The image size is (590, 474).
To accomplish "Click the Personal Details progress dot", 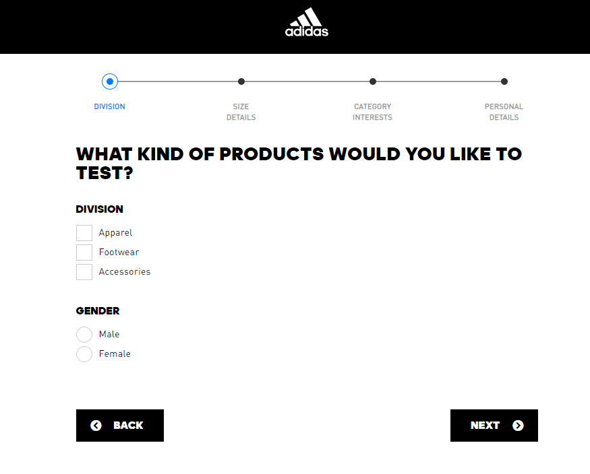I will click(x=504, y=81).
